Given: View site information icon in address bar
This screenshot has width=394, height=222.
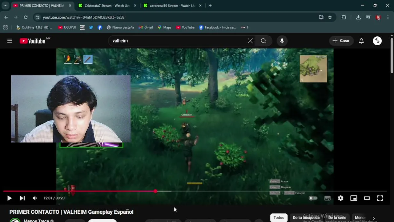Looking at the screenshot, I should [37, 17].
